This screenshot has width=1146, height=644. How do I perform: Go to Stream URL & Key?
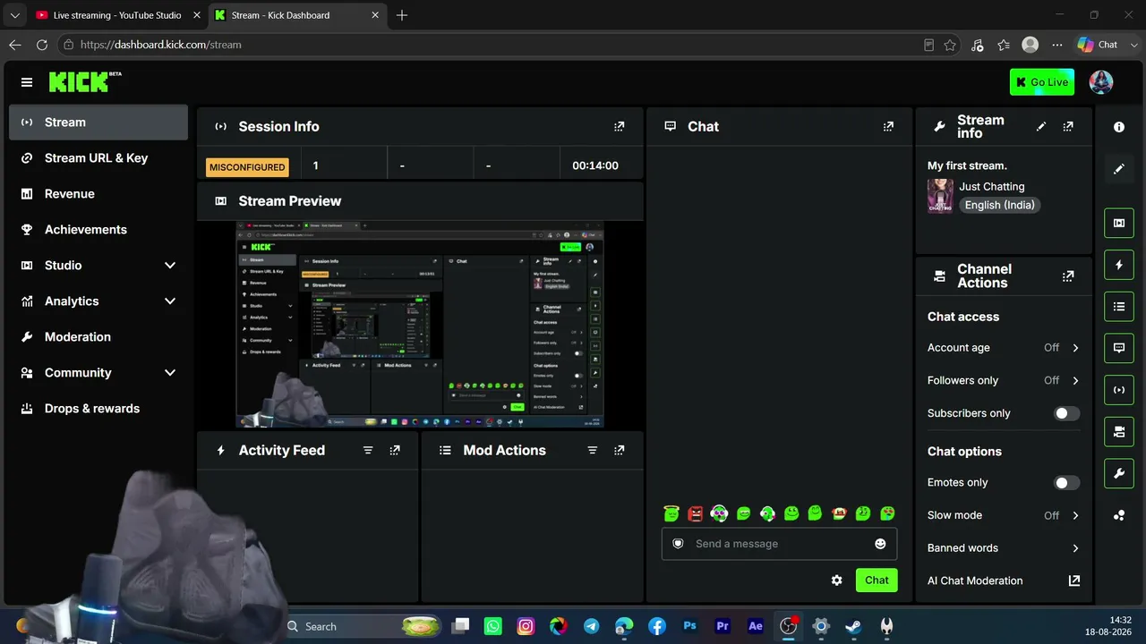click(x=98, y=158)
